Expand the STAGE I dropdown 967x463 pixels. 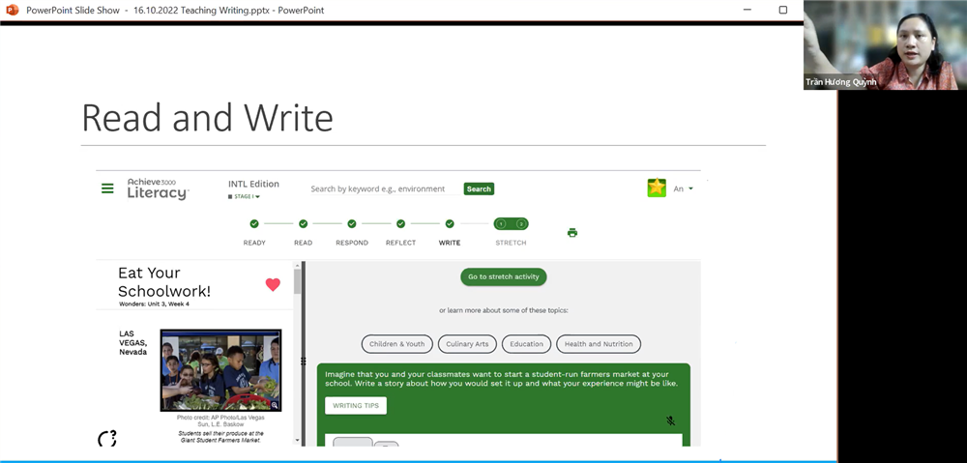(245, 197)
